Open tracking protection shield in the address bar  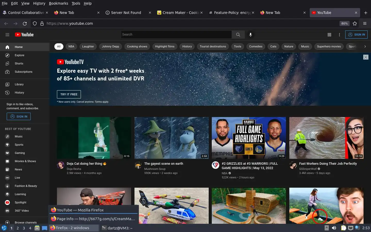click(35, 23)
